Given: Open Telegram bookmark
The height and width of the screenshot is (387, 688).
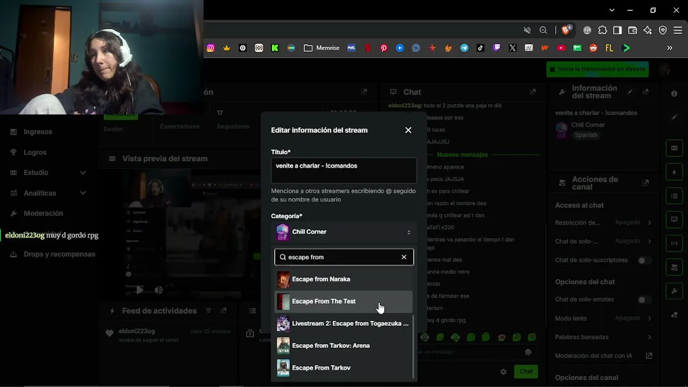Looking at the screenshot, I should [464, 48].
